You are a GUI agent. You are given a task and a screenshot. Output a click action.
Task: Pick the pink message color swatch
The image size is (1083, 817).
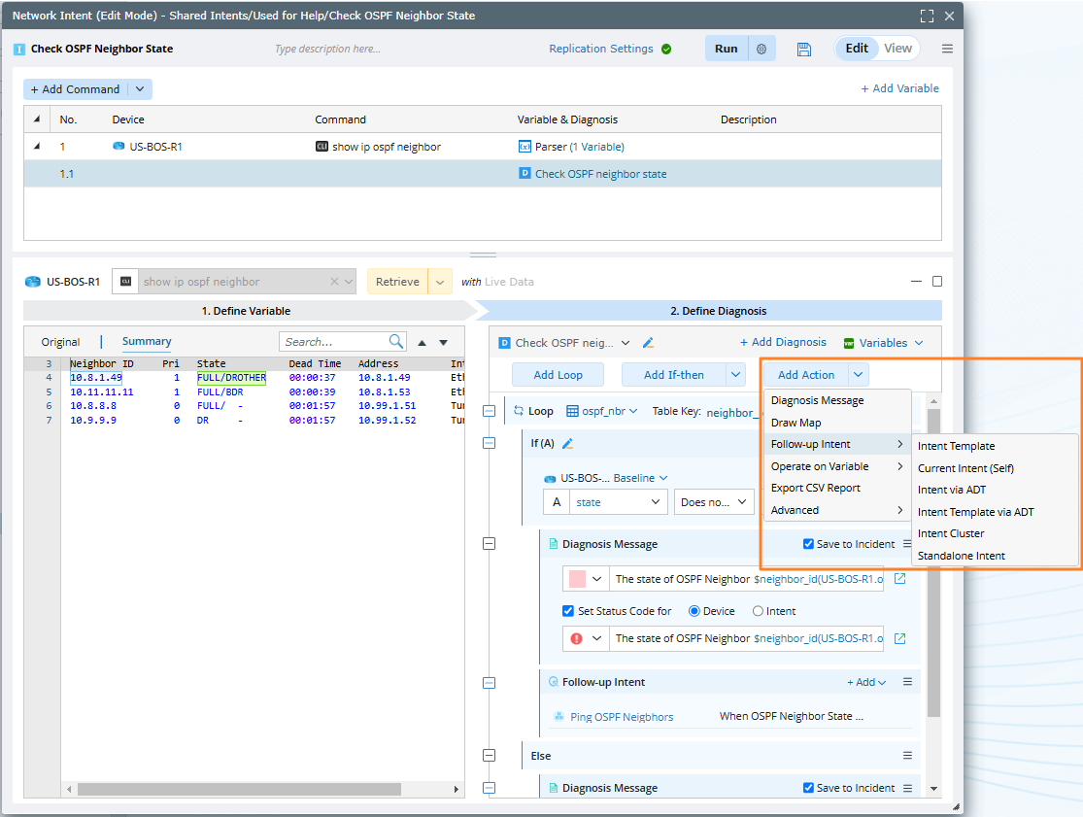coord(577,579)
